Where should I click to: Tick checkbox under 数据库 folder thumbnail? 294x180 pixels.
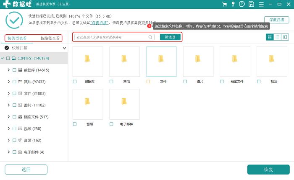click(75, 82)
